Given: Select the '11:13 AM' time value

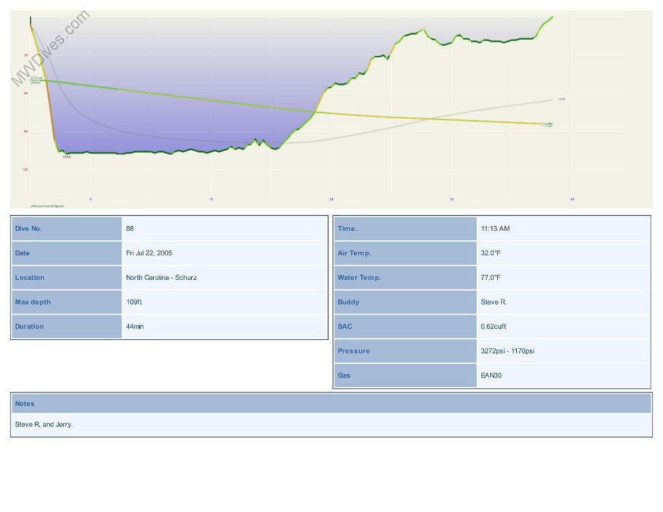Looking at the screenshot, I should [495, 229].
